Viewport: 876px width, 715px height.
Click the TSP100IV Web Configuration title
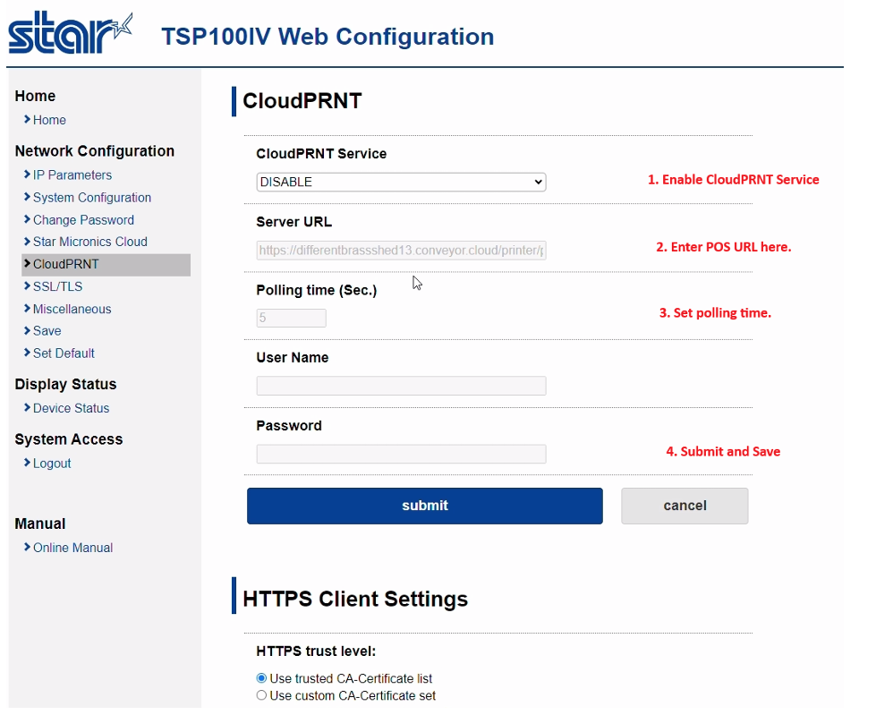328,37
